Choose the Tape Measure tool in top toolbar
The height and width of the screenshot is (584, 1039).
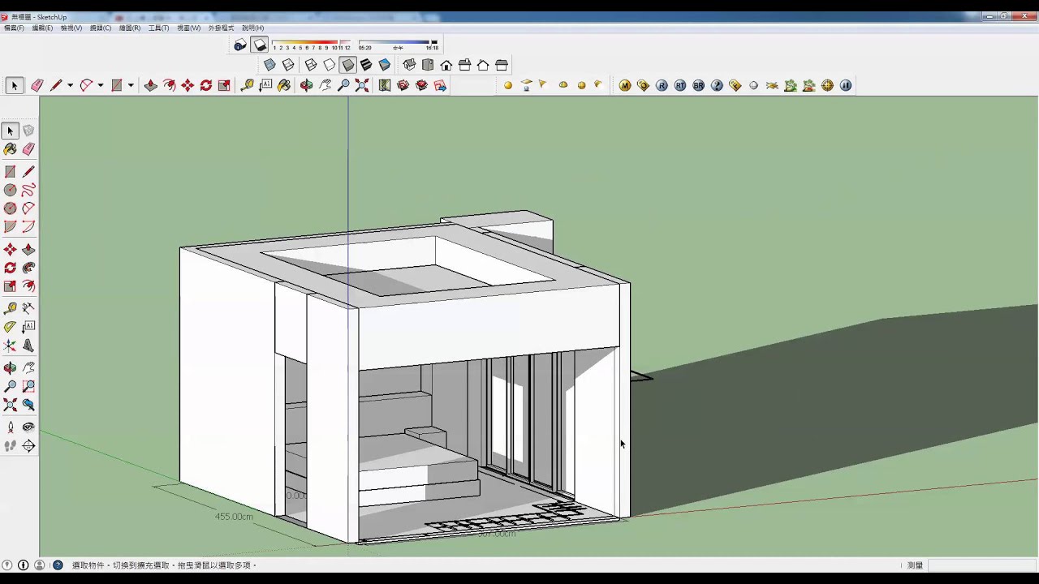[x=247, y=85]
